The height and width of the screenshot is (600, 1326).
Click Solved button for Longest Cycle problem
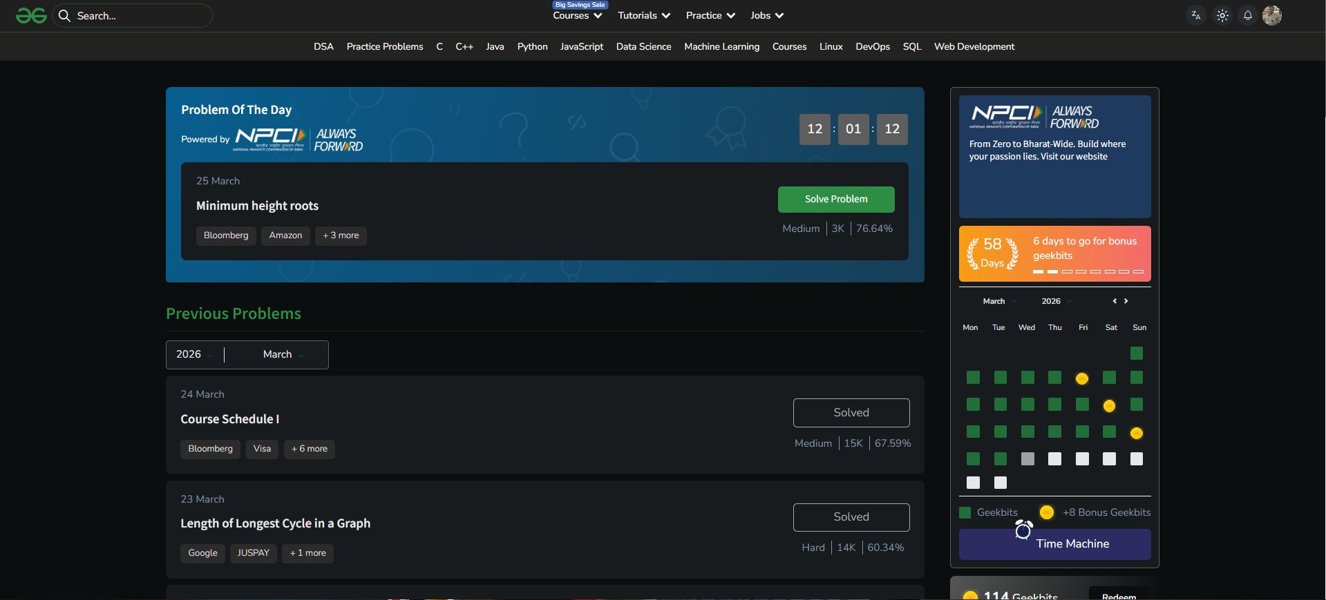pyautogui.click(x=851, y=517)
